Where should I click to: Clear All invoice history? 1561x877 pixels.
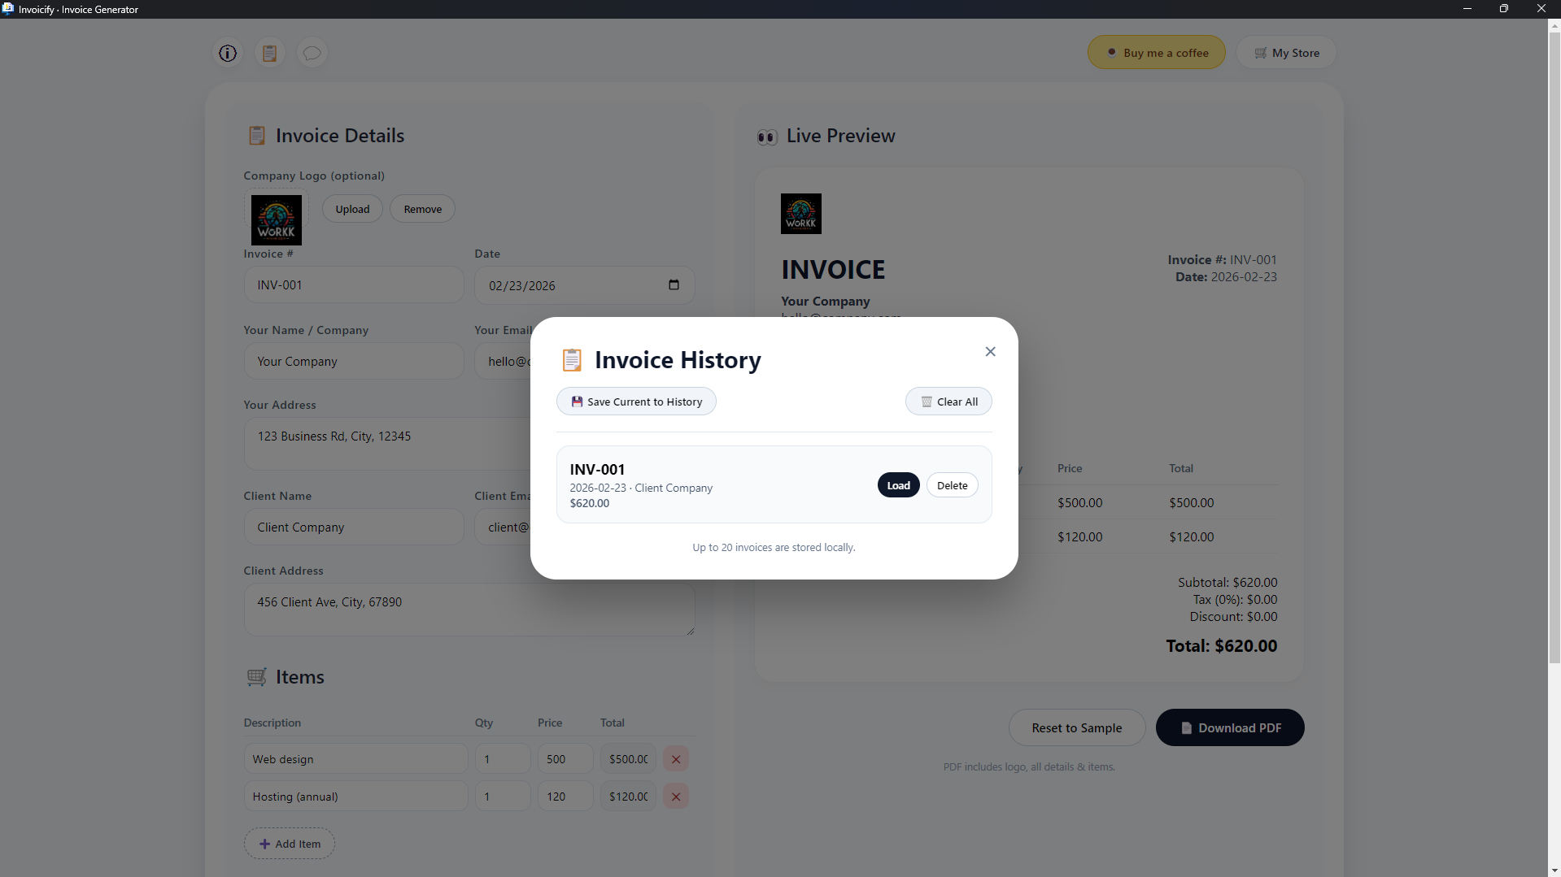coord(948,402)
